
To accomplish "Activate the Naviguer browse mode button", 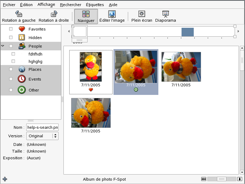I will pyautogui.click(x=86, y=16).
